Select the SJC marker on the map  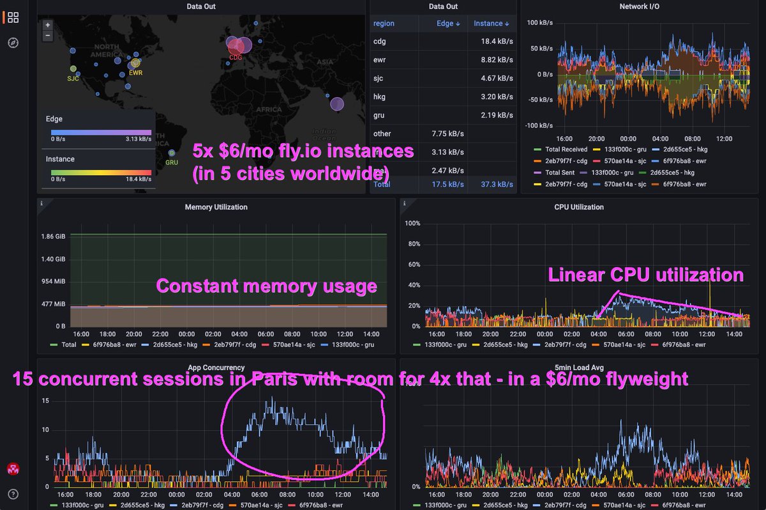[x=73, y=69]
